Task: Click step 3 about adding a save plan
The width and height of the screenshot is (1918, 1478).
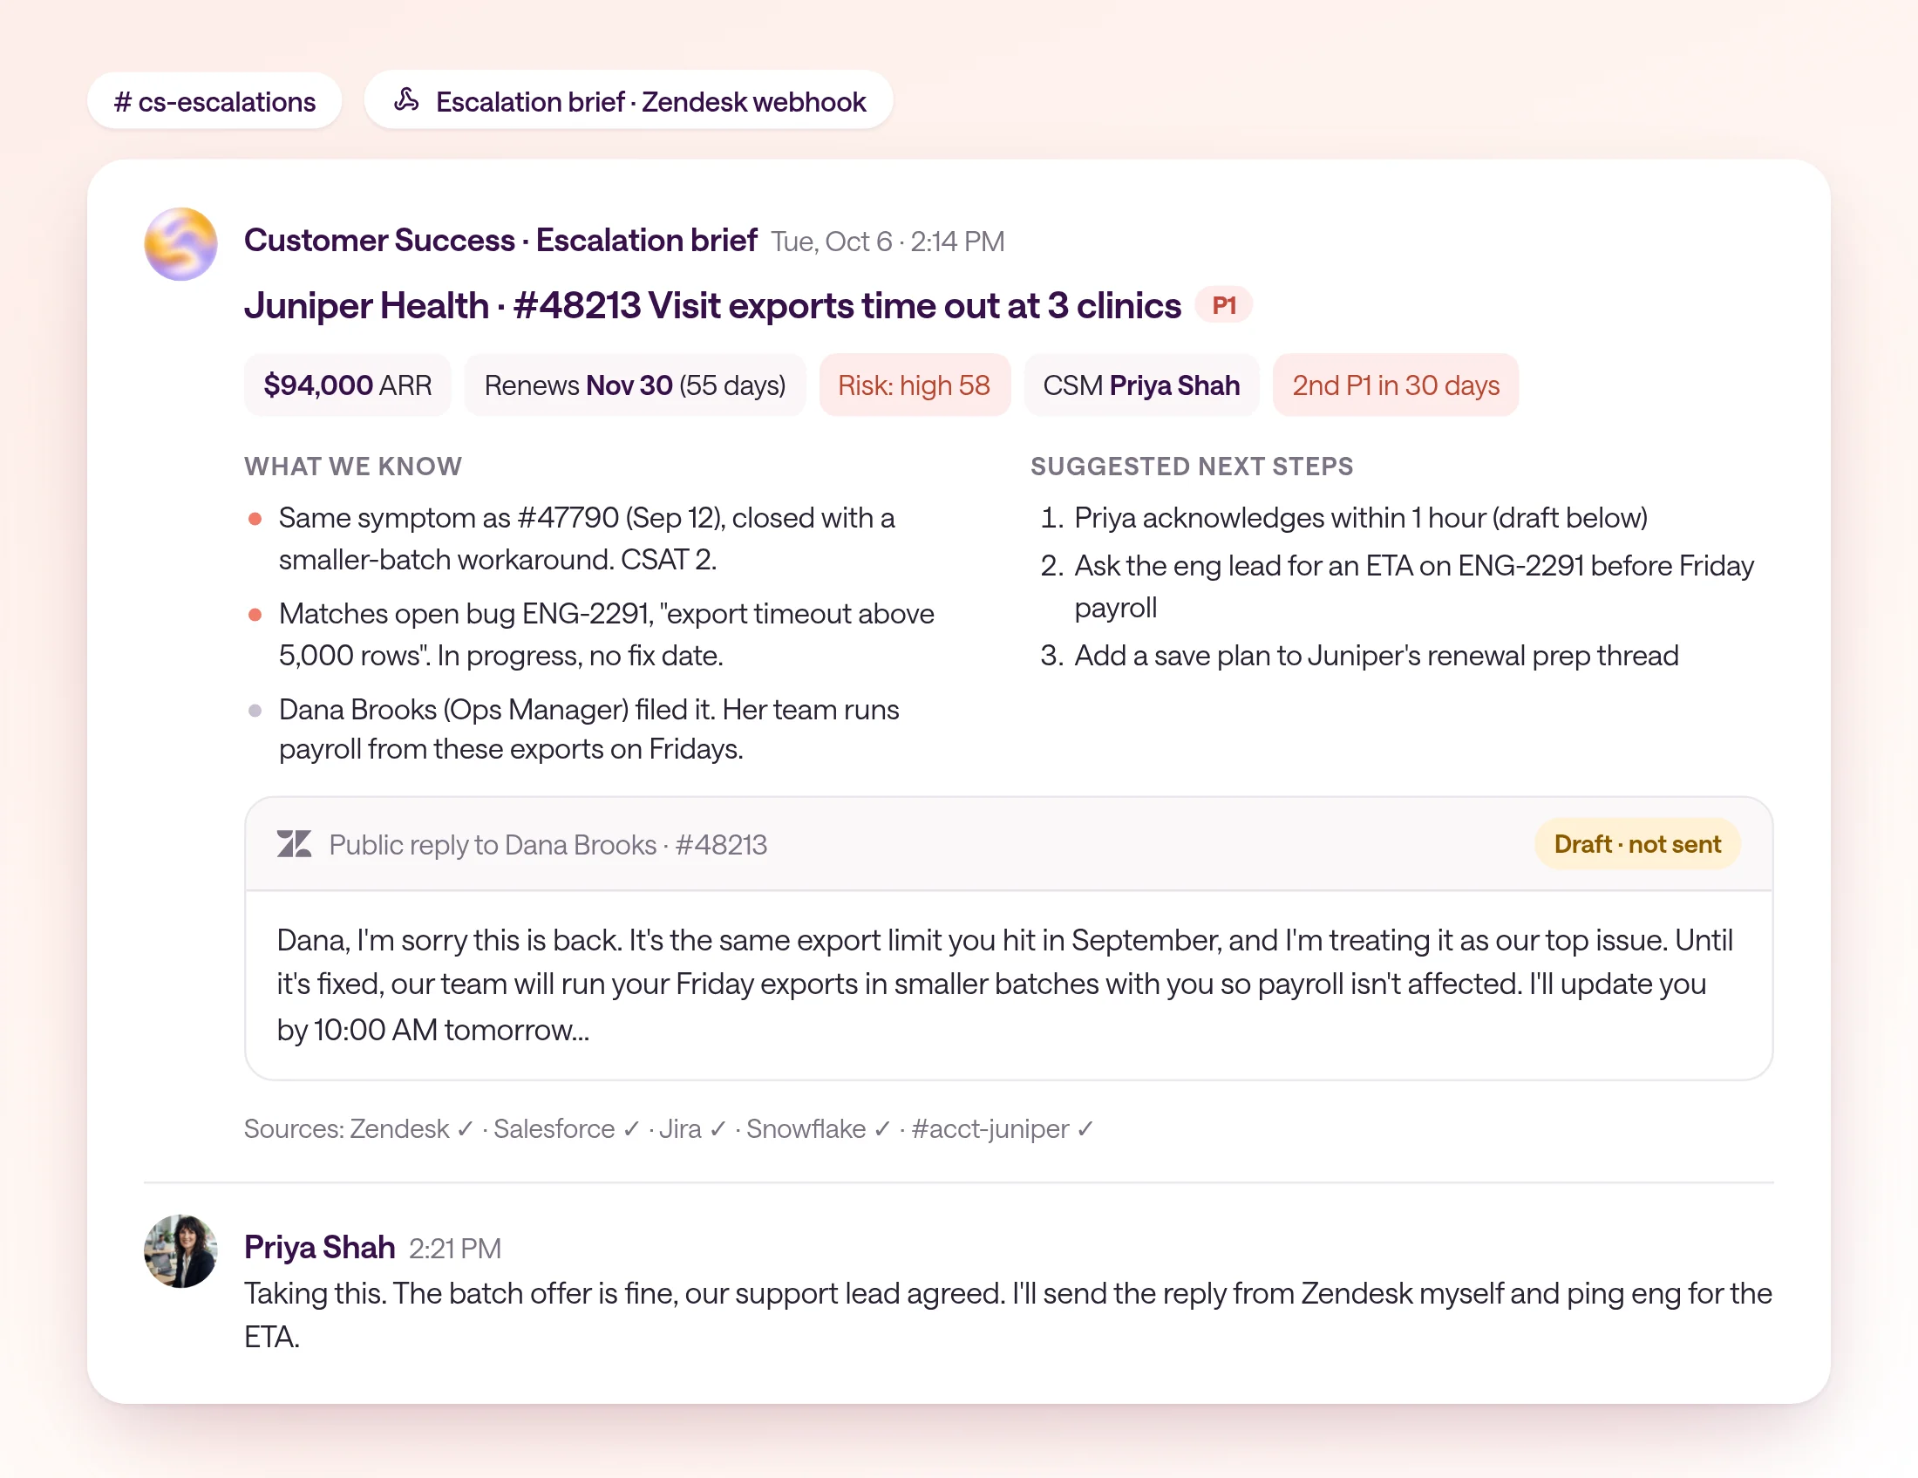Action: click(x=1359, y=655)
